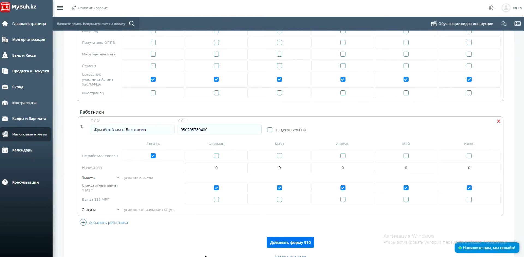Remove worker with the red X icon

pyautogui.click(x=498, y=121)
